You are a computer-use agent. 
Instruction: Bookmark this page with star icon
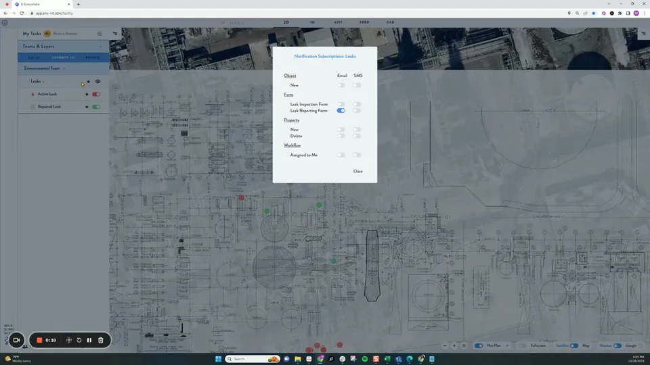click(x=594, y=14)
